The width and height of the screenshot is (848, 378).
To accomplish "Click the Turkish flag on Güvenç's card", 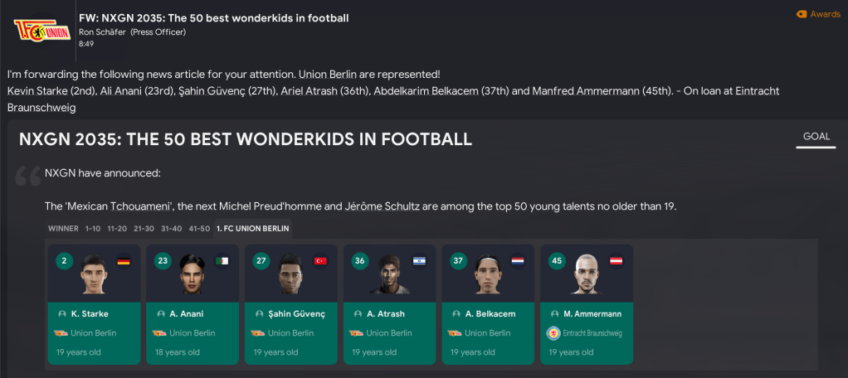I will [320, 260].
